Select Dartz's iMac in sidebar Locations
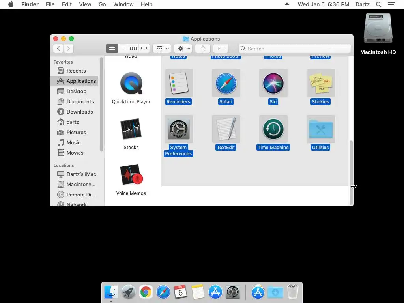 coord(74,174)
